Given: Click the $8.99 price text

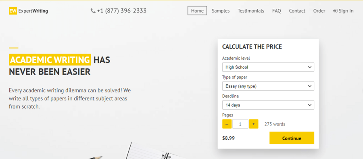Looking at the screenshot, I should 228,138.
